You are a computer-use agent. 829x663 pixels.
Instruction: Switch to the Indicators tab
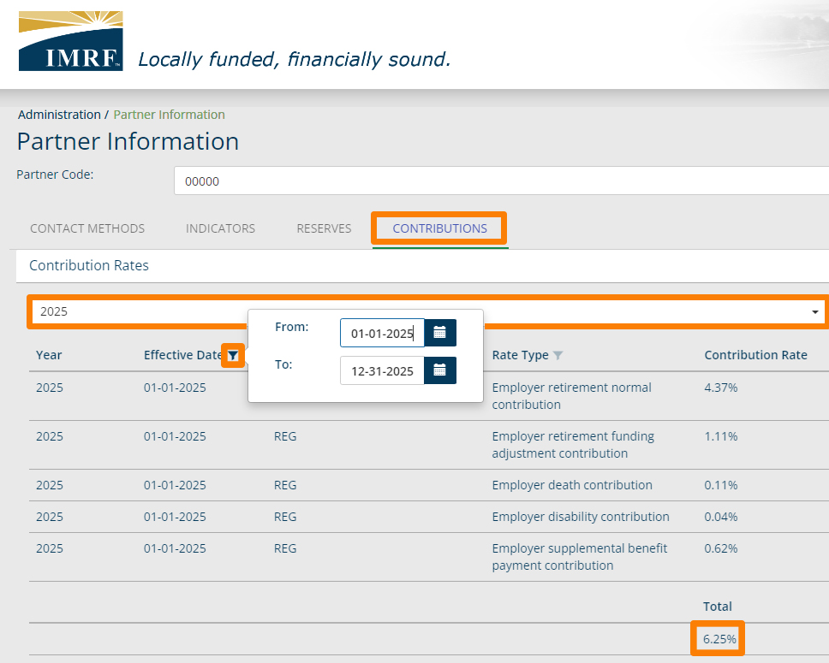[220, 228]
